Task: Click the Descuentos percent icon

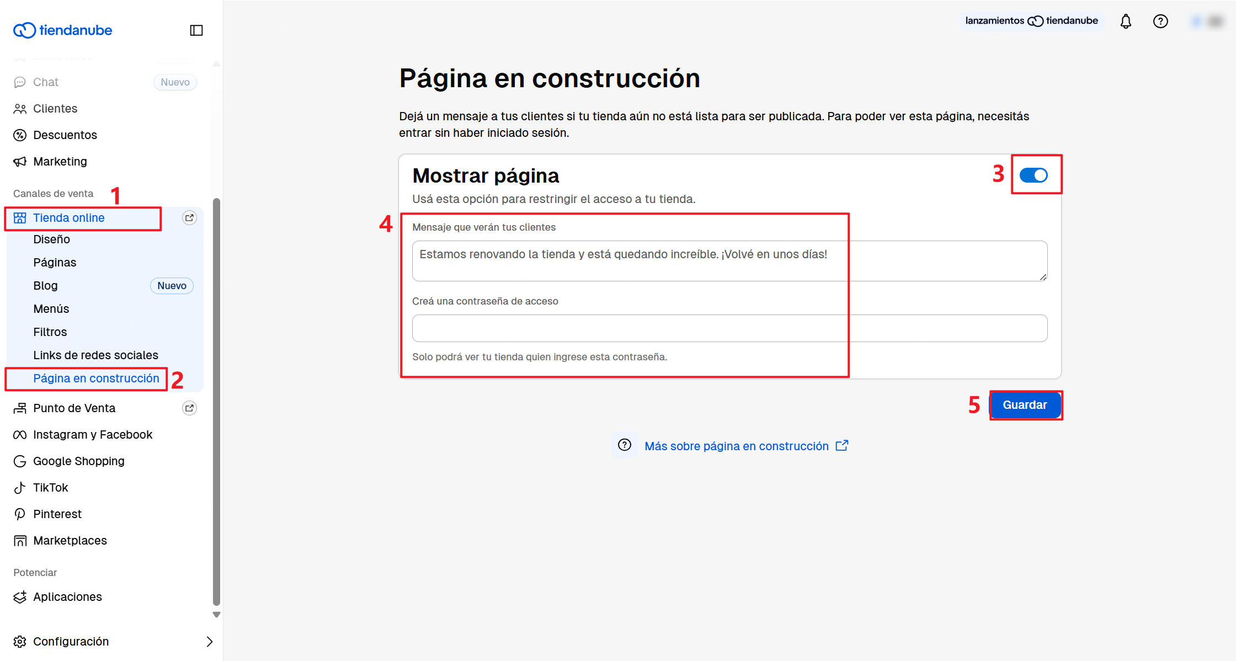Action: pos(20,135)
